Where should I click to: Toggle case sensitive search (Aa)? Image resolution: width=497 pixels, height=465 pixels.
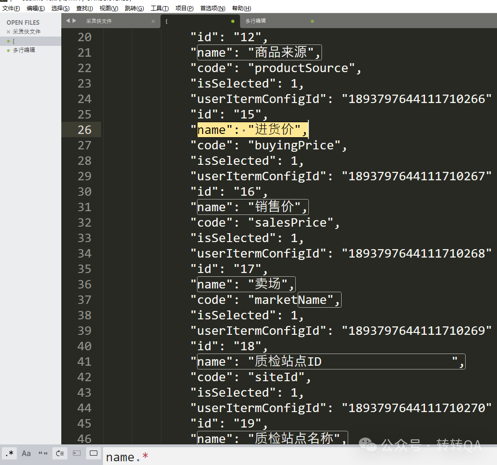pyautogui.click(x=26, y=453)
